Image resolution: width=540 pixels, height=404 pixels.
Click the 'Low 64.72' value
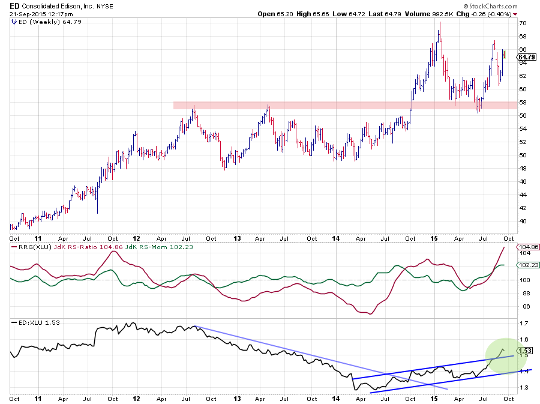coord(349,14)
